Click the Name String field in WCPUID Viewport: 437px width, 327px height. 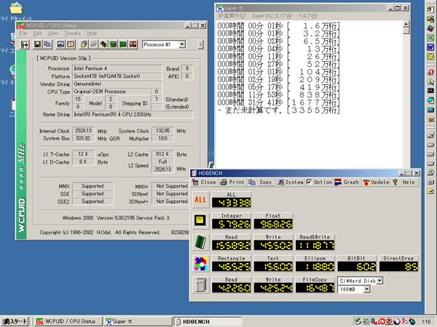pos(133,115)
